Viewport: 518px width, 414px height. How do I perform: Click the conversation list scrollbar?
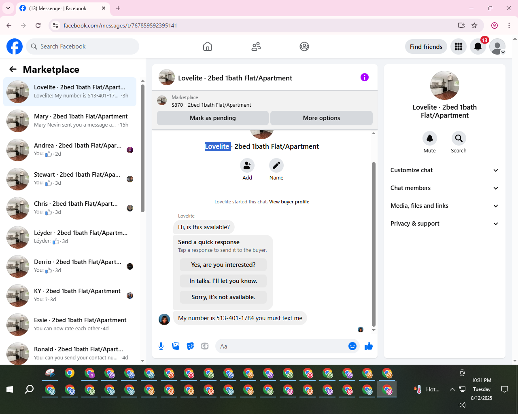click(x=142, y=148)
